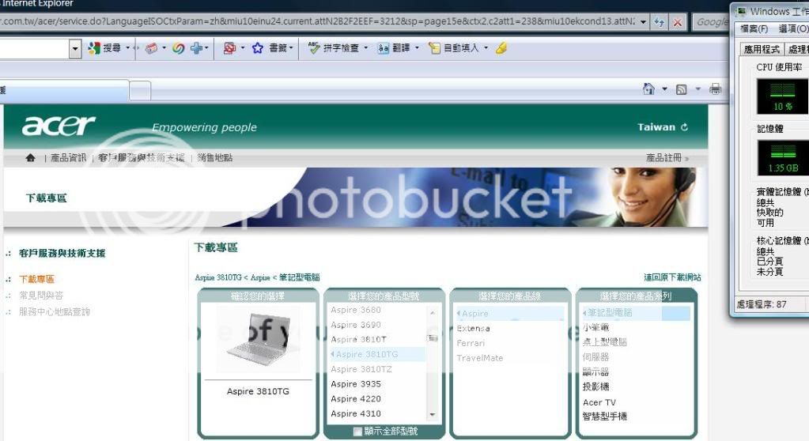Open the address bar URL dropdown

point(643,21)
